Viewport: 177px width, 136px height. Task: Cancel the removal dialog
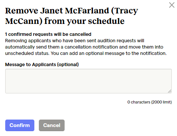pyautogui.click(x=52, y=125)
